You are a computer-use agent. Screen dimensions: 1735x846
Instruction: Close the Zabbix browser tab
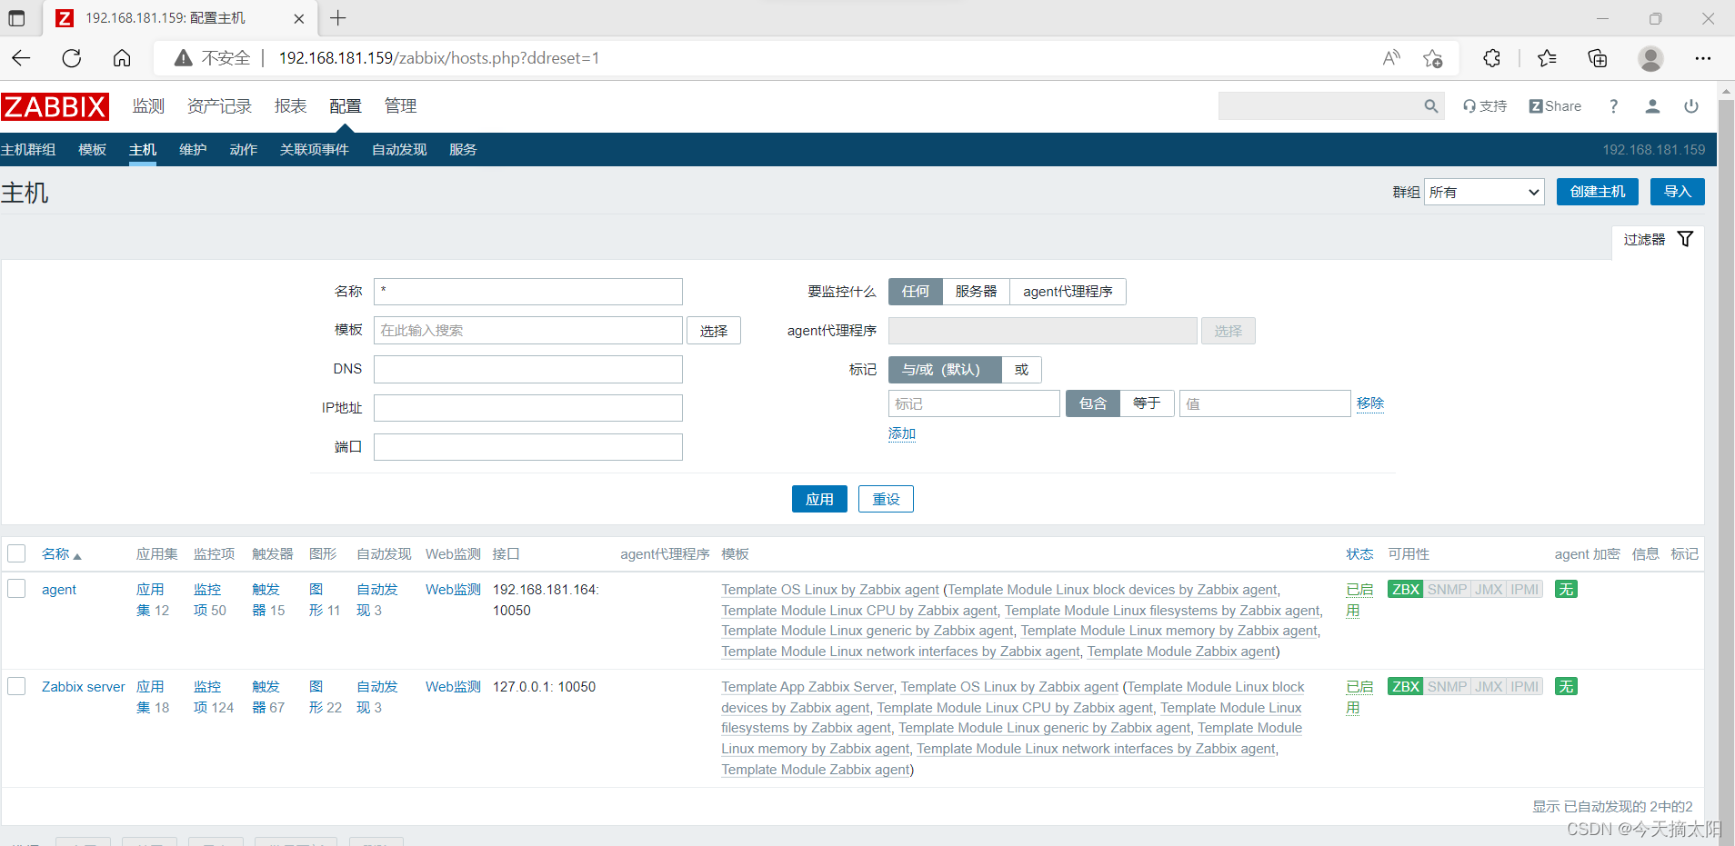[299, 18]
